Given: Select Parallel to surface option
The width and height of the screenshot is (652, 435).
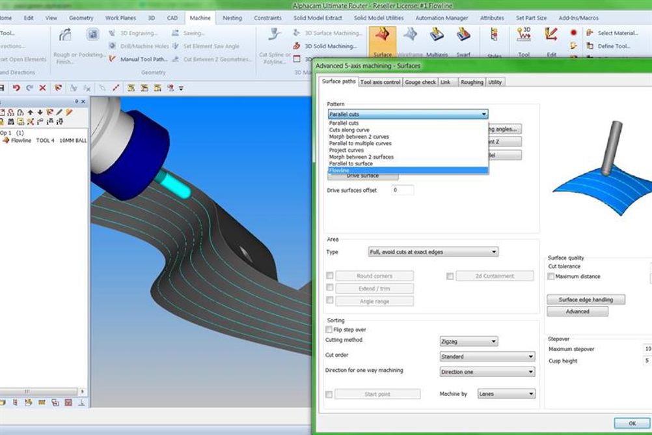Looking at the screenshot, I should click(x=351, y=163).
